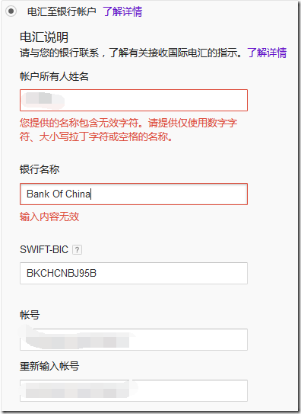Select the 电汇至银行帐户 radio button
The width and height of the screenshot is (301, 414).
tap(11, 11)
